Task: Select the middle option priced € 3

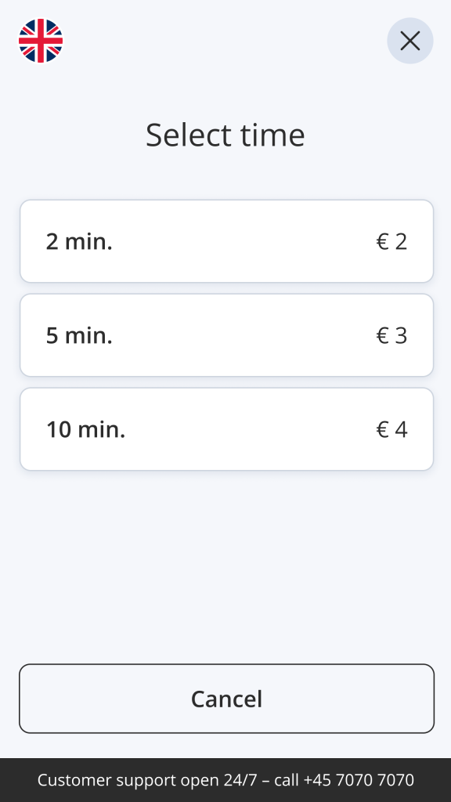Action: point(226,335)
